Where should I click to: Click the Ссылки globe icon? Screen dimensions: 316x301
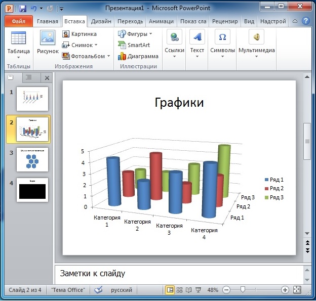point(174,37)
